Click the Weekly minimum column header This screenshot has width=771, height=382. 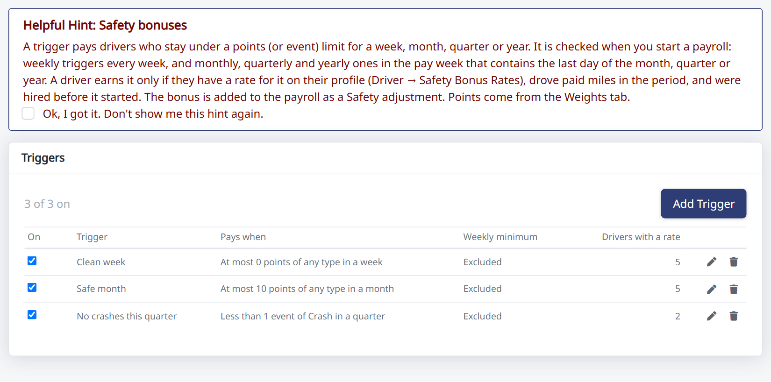(x=500, y=237)
